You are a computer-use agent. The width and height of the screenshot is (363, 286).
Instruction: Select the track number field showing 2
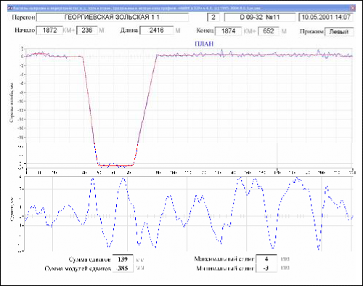[x=213, y=17]
